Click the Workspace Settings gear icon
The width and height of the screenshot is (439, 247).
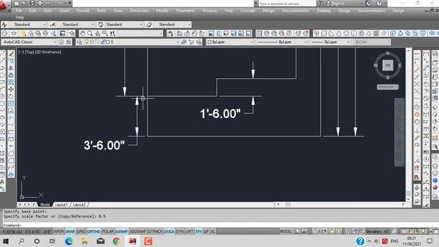[61, 42]
